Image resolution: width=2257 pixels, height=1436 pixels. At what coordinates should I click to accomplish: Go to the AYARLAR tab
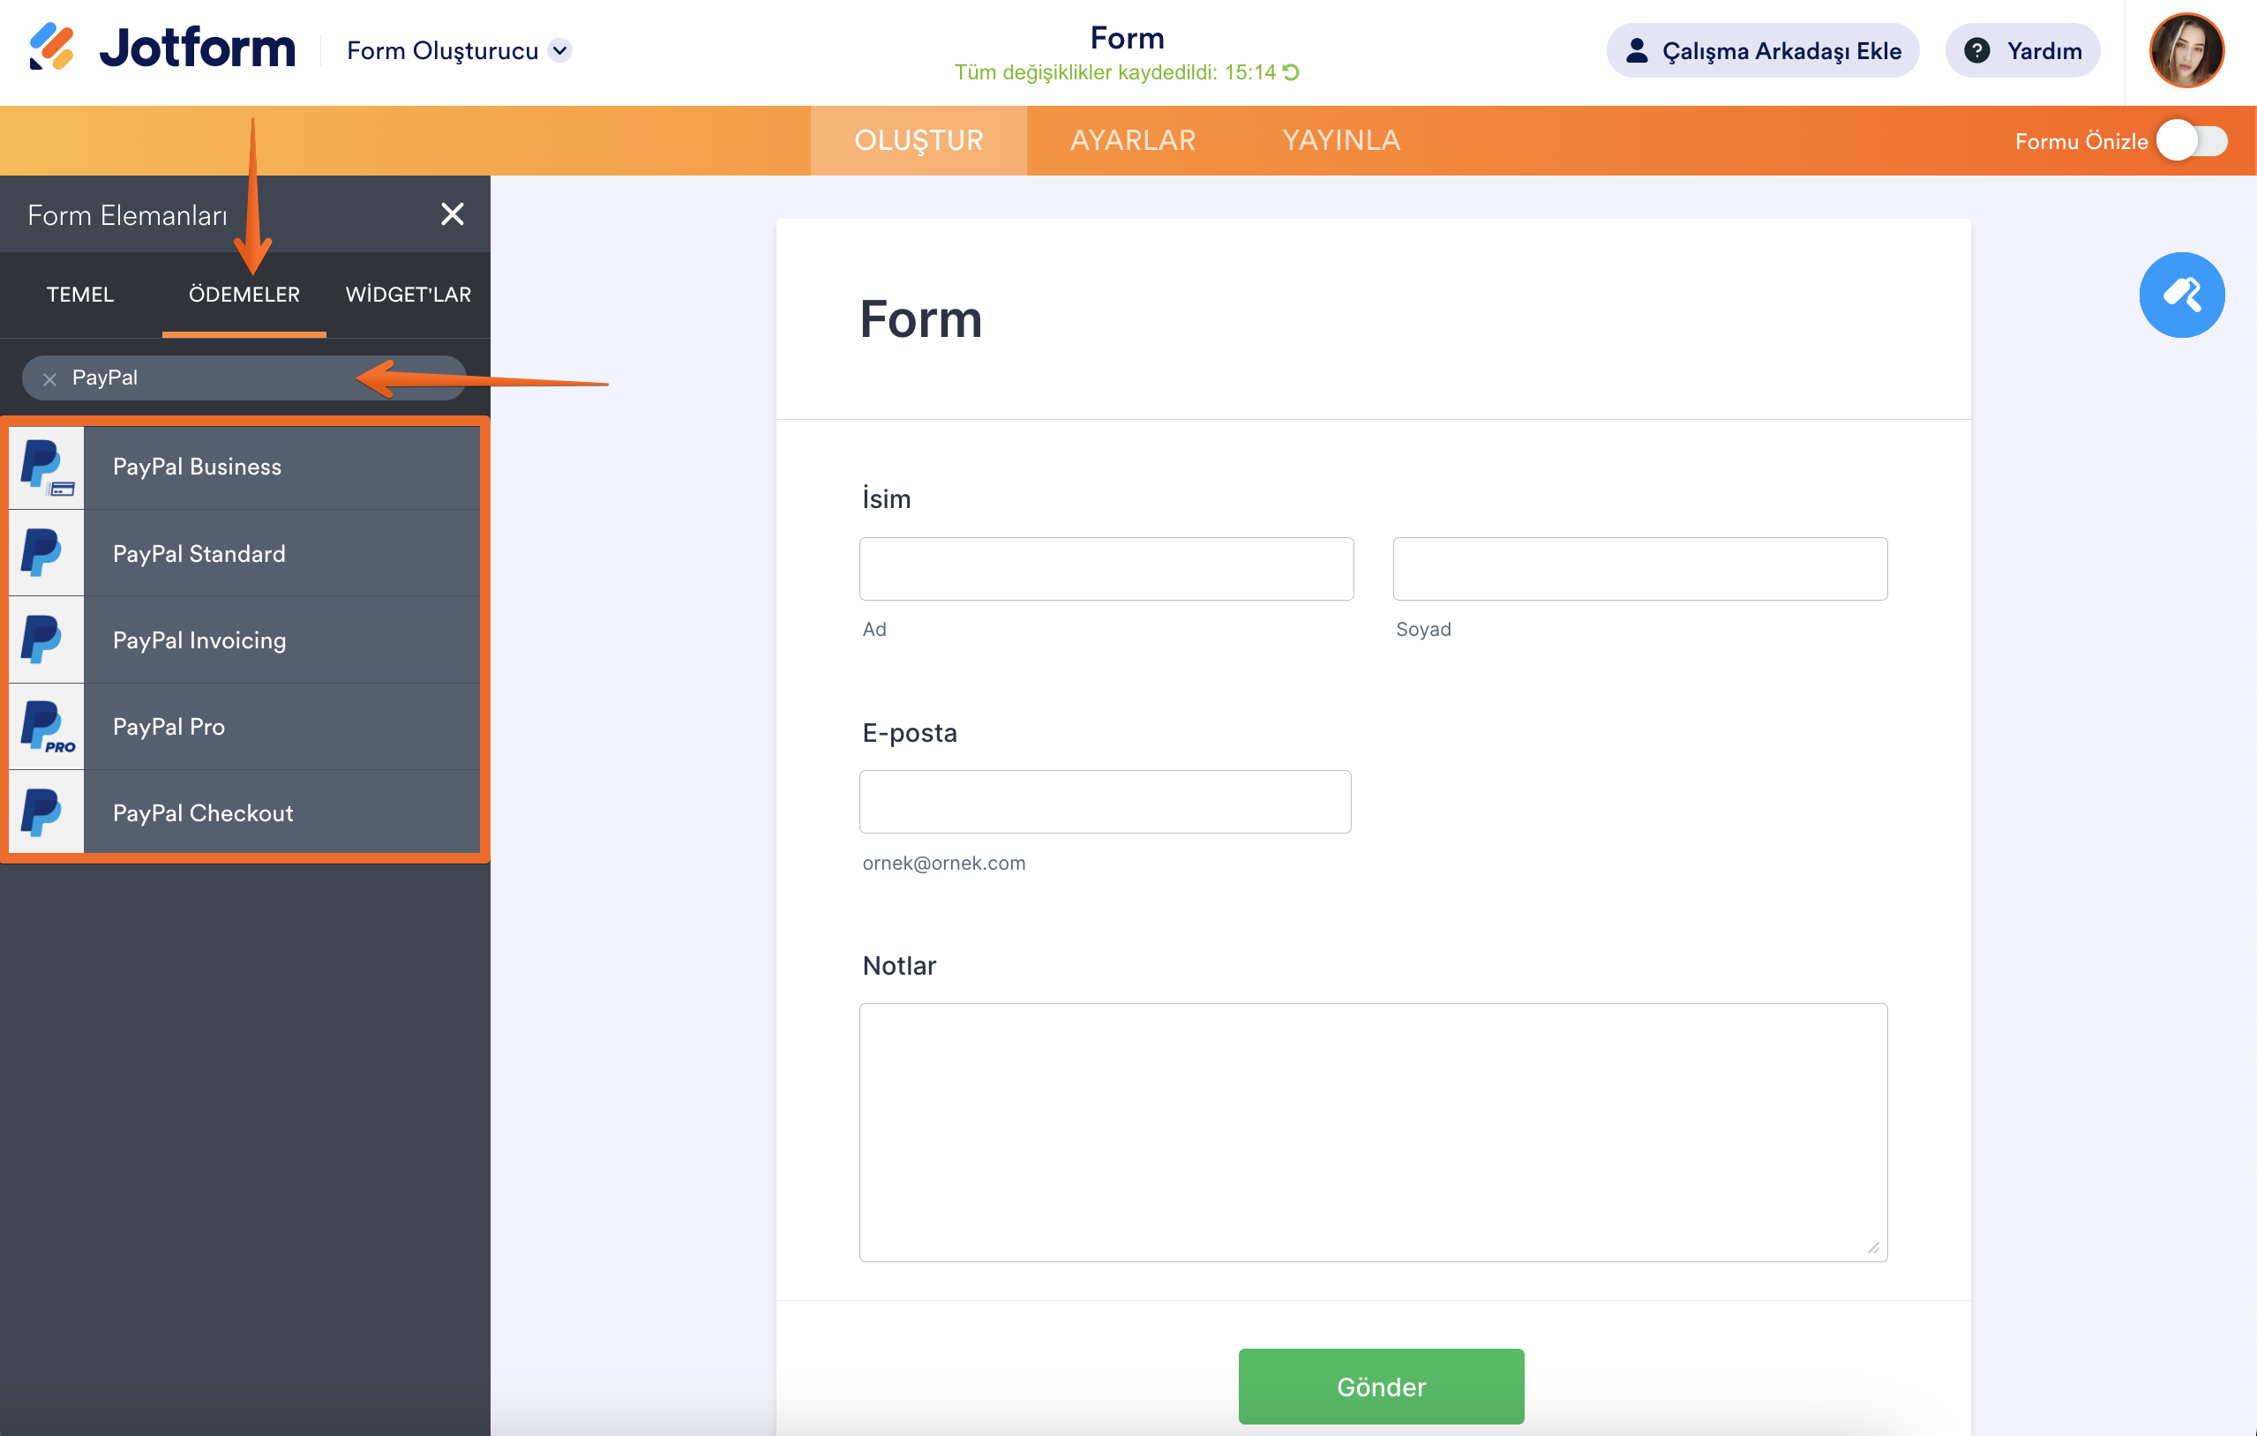click(x=1132, y=140)
